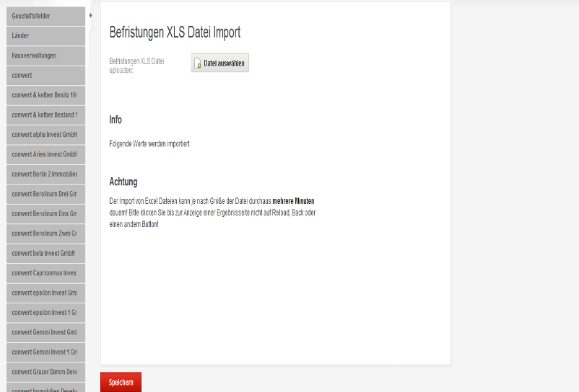Select conwert Berolinum Drei entry
Viewport: 579px width, 392px height.
pos(45,194)
